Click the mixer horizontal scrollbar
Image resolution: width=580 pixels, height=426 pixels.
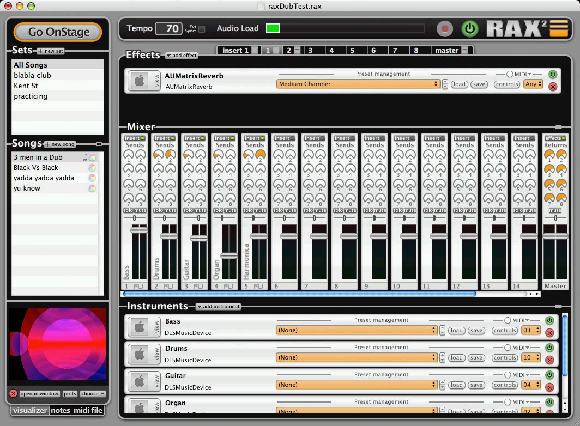tap(300, 294)
